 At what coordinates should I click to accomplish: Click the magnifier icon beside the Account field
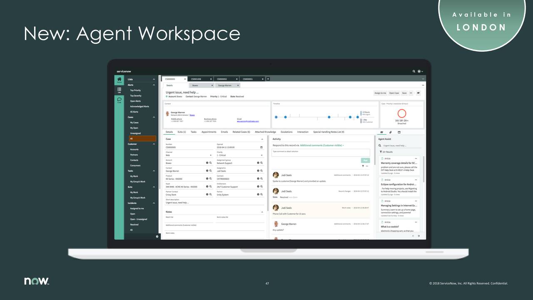point(210,163)
